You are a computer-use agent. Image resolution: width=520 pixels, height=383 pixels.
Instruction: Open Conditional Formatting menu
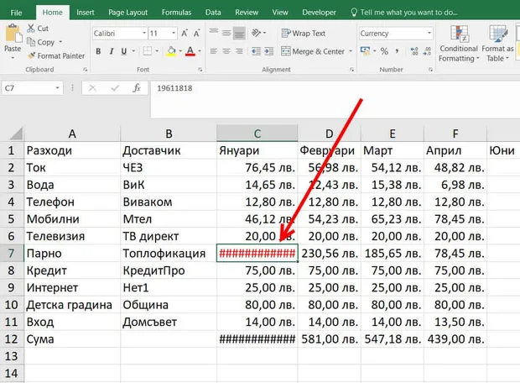459,44
